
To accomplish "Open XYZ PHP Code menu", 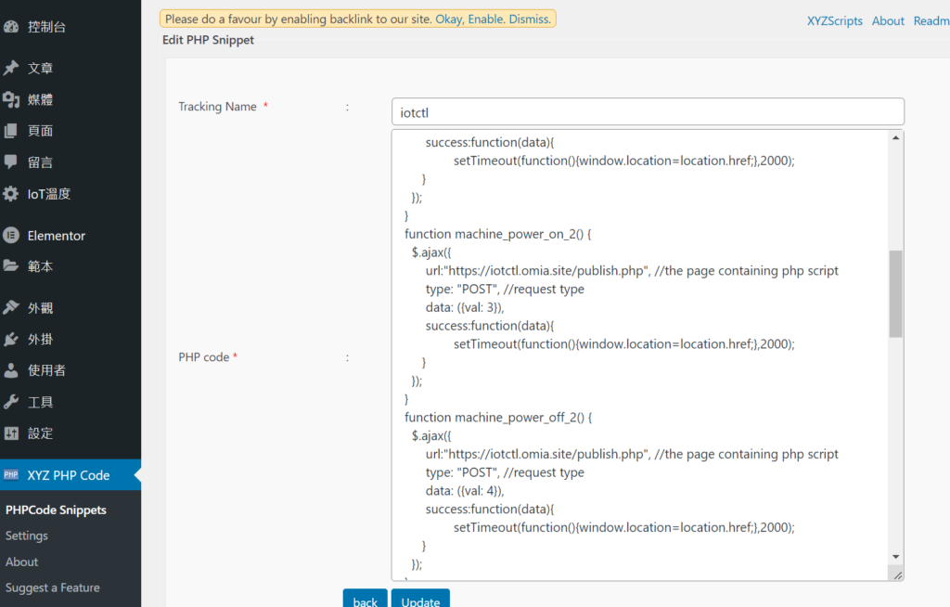I will (69, 475).
